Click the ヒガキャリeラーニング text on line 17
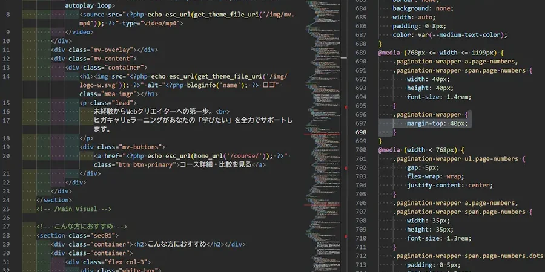The width and height of the screenshot is (545, 272). [193, 120]
